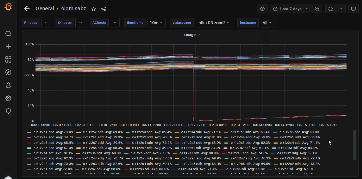
Task: Click the share dashboard icon
Action: point(103,9)
